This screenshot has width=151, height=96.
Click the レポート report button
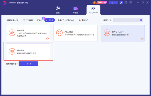(x=28, y=64)
